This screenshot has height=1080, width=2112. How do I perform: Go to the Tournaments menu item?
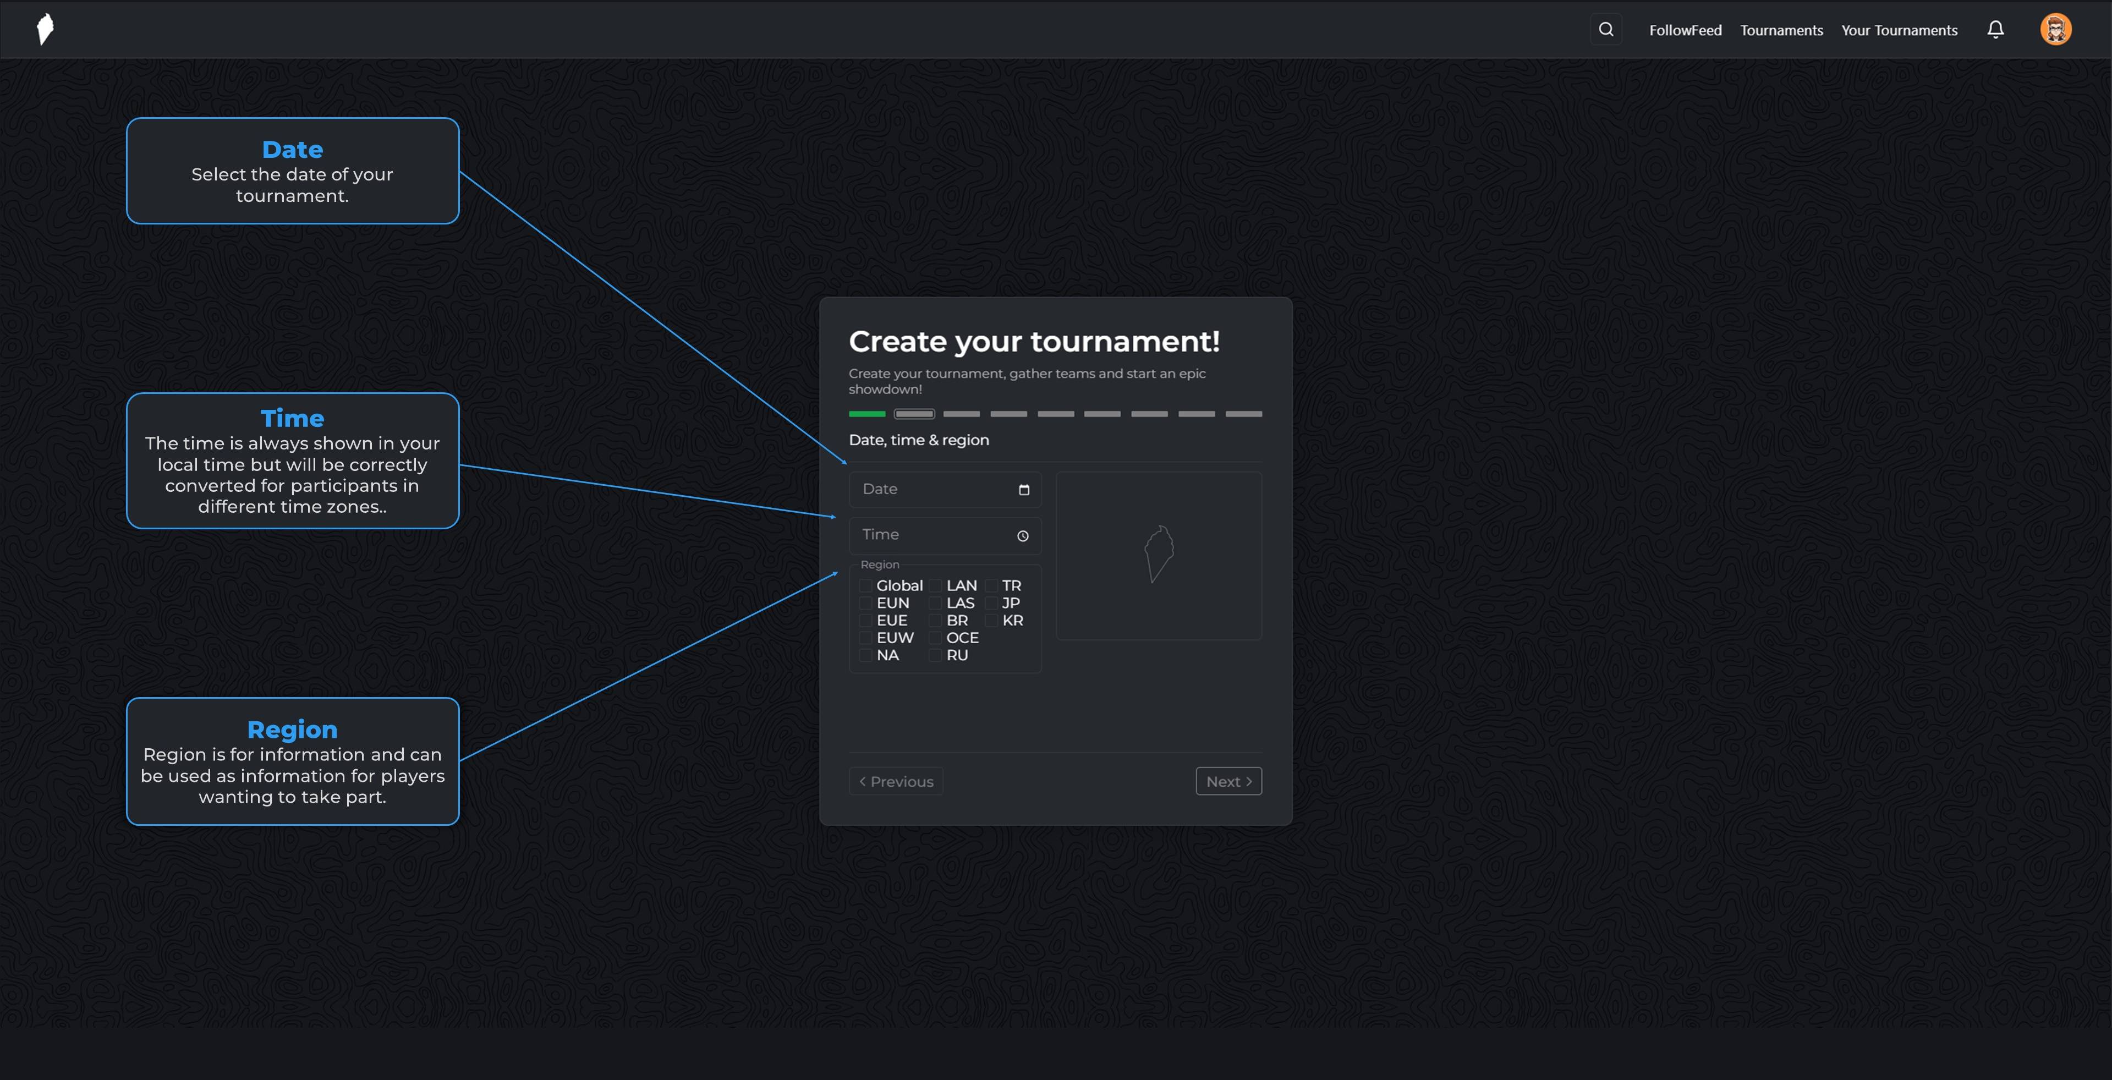(1781, 30)
